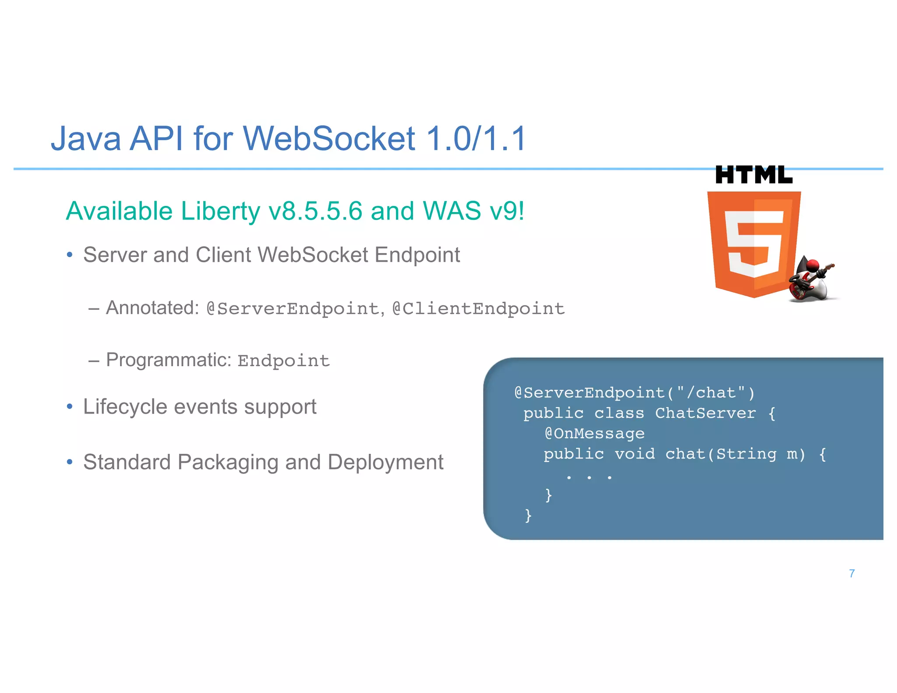The height and width of the screenshot is (693, 897).
Task: Click the public void chat(String m) line
Action: click(x=685, y=454)
